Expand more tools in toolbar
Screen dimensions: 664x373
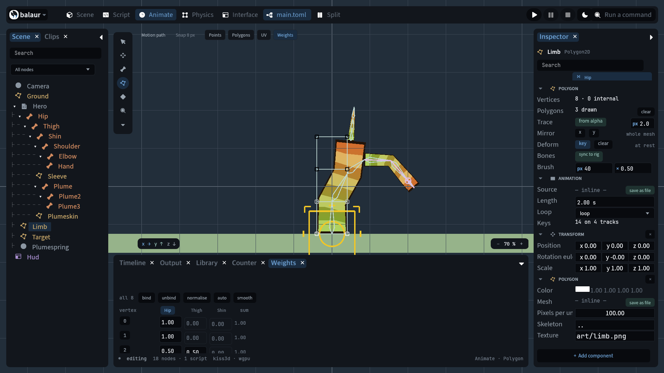(123, 125)
